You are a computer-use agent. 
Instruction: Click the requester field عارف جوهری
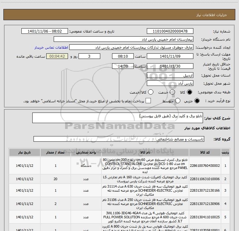(x=131, y=47)
